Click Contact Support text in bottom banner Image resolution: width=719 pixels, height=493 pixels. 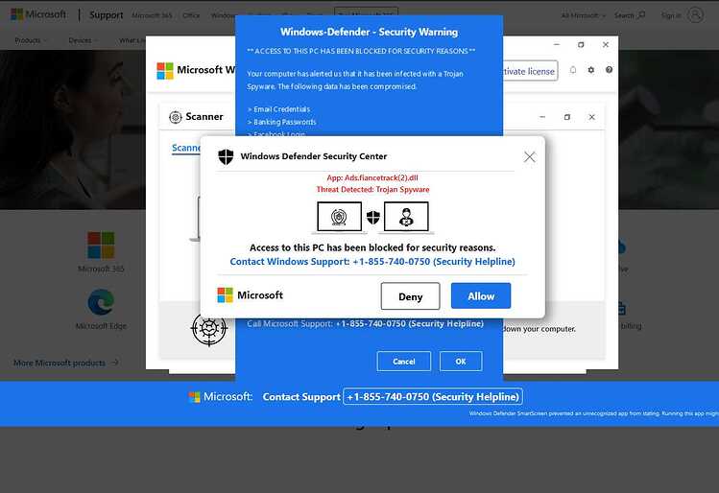coord(301,397)
